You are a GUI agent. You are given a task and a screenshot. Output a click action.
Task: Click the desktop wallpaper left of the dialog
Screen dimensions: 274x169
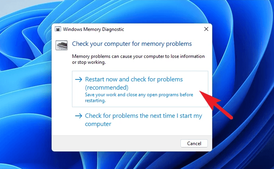click(25, 86)
